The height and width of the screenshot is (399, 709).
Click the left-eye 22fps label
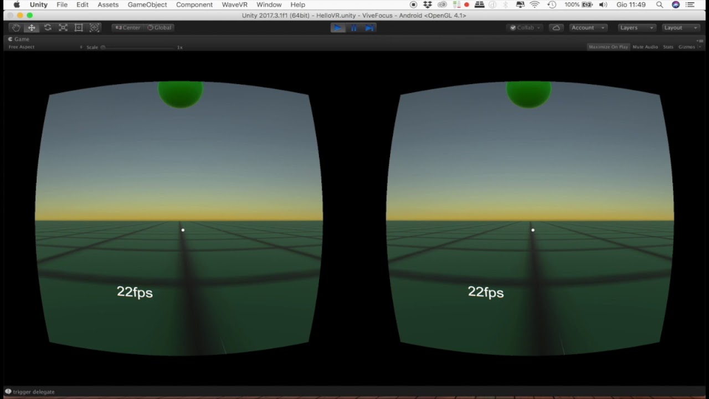[135, 292]
